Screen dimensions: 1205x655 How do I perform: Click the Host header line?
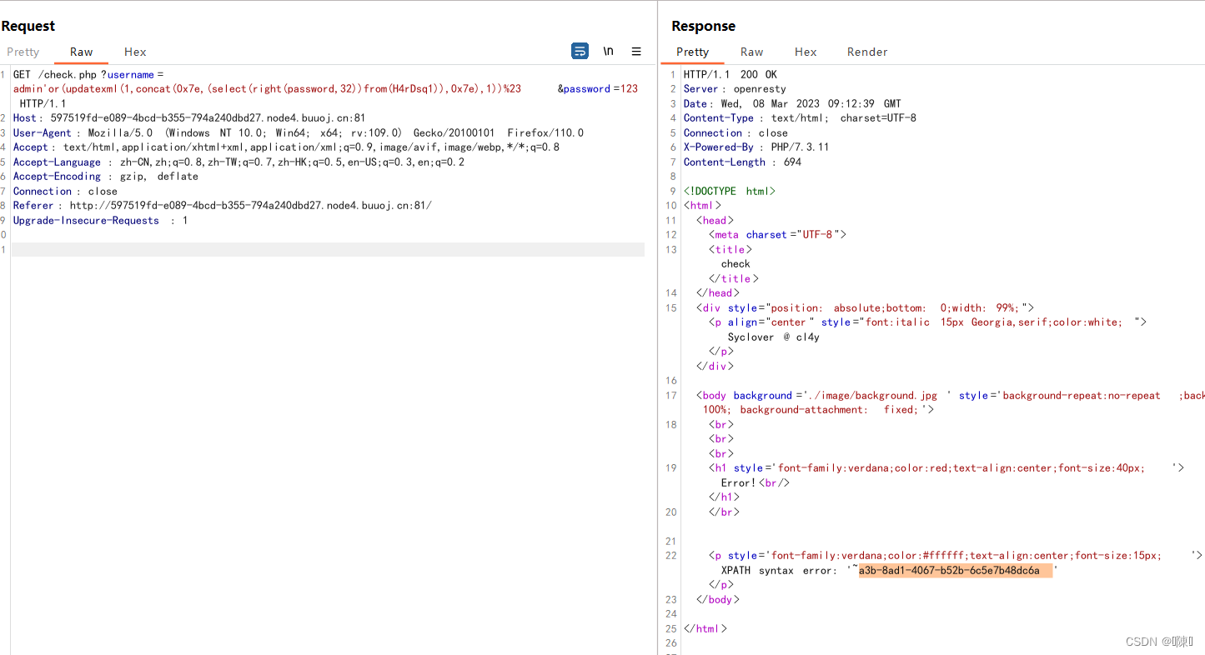(189, 118)
